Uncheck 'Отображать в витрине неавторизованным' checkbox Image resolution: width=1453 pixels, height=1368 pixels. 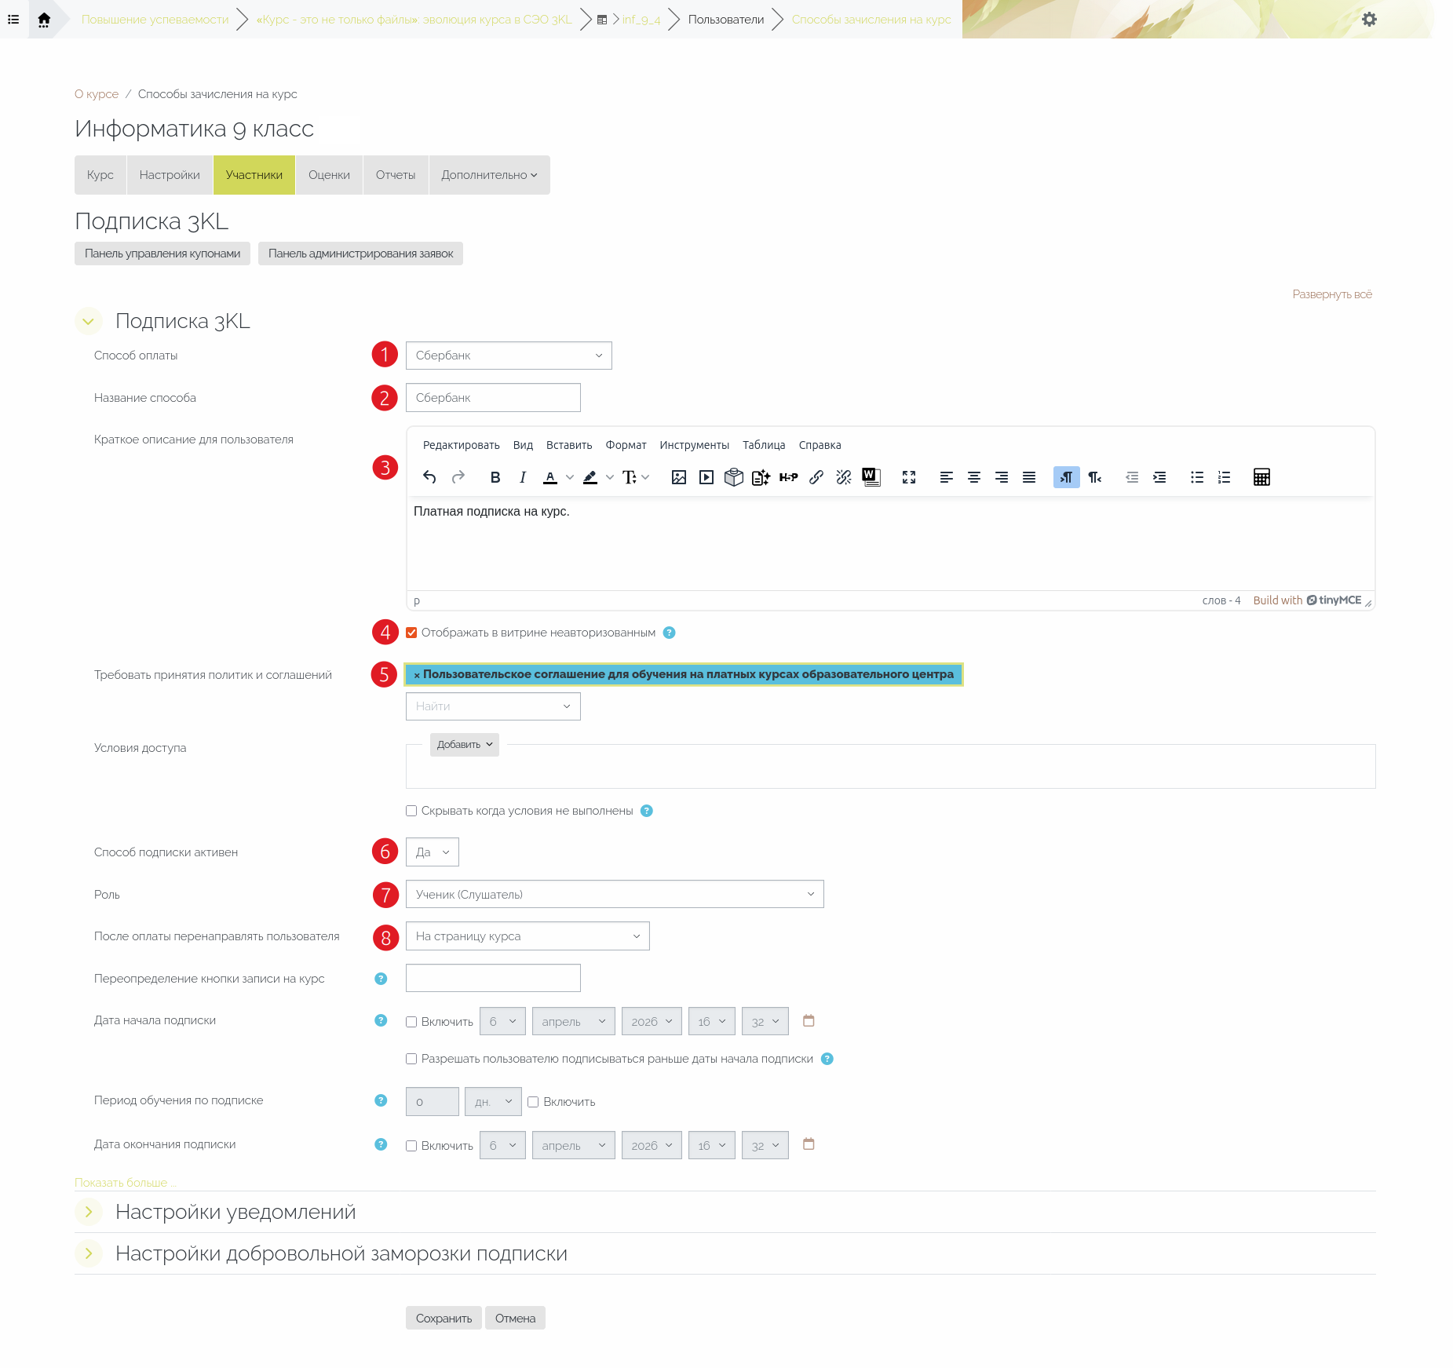tap(411, 633)
